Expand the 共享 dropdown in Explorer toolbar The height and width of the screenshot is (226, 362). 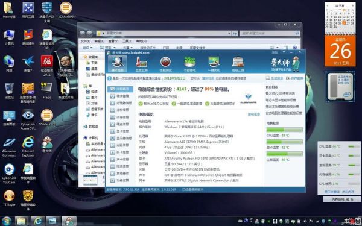pos(128,48)
